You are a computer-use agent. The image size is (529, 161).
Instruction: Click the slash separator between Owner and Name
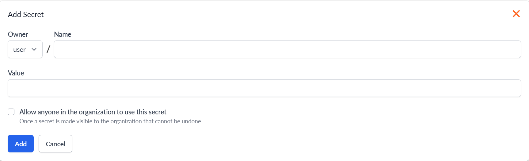pos(48,49)
